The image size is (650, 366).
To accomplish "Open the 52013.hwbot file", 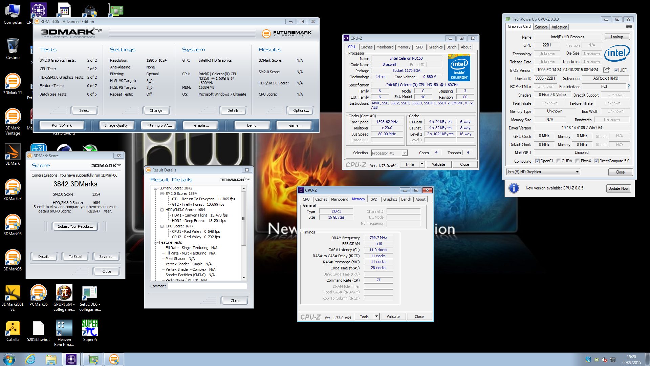I will 38,331.
